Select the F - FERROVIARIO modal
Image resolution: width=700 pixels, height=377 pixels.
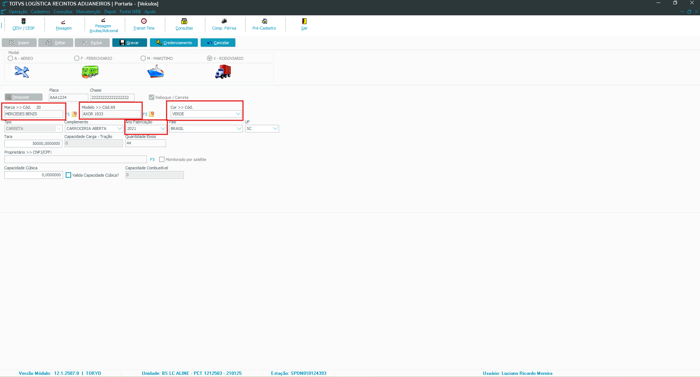pos(77,58)
